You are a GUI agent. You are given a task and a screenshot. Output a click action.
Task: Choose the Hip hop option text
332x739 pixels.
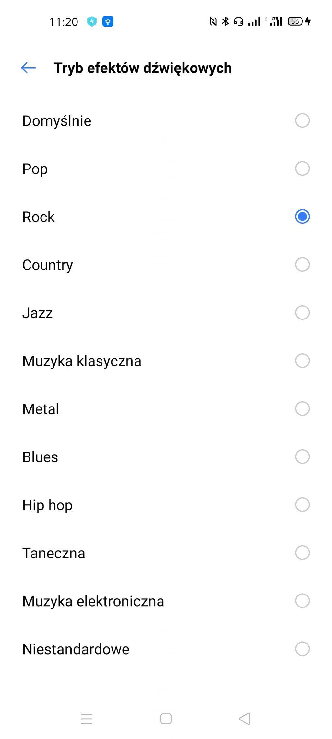click(x=47, y=505)
